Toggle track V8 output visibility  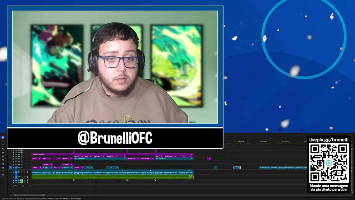tap(22, 150)
